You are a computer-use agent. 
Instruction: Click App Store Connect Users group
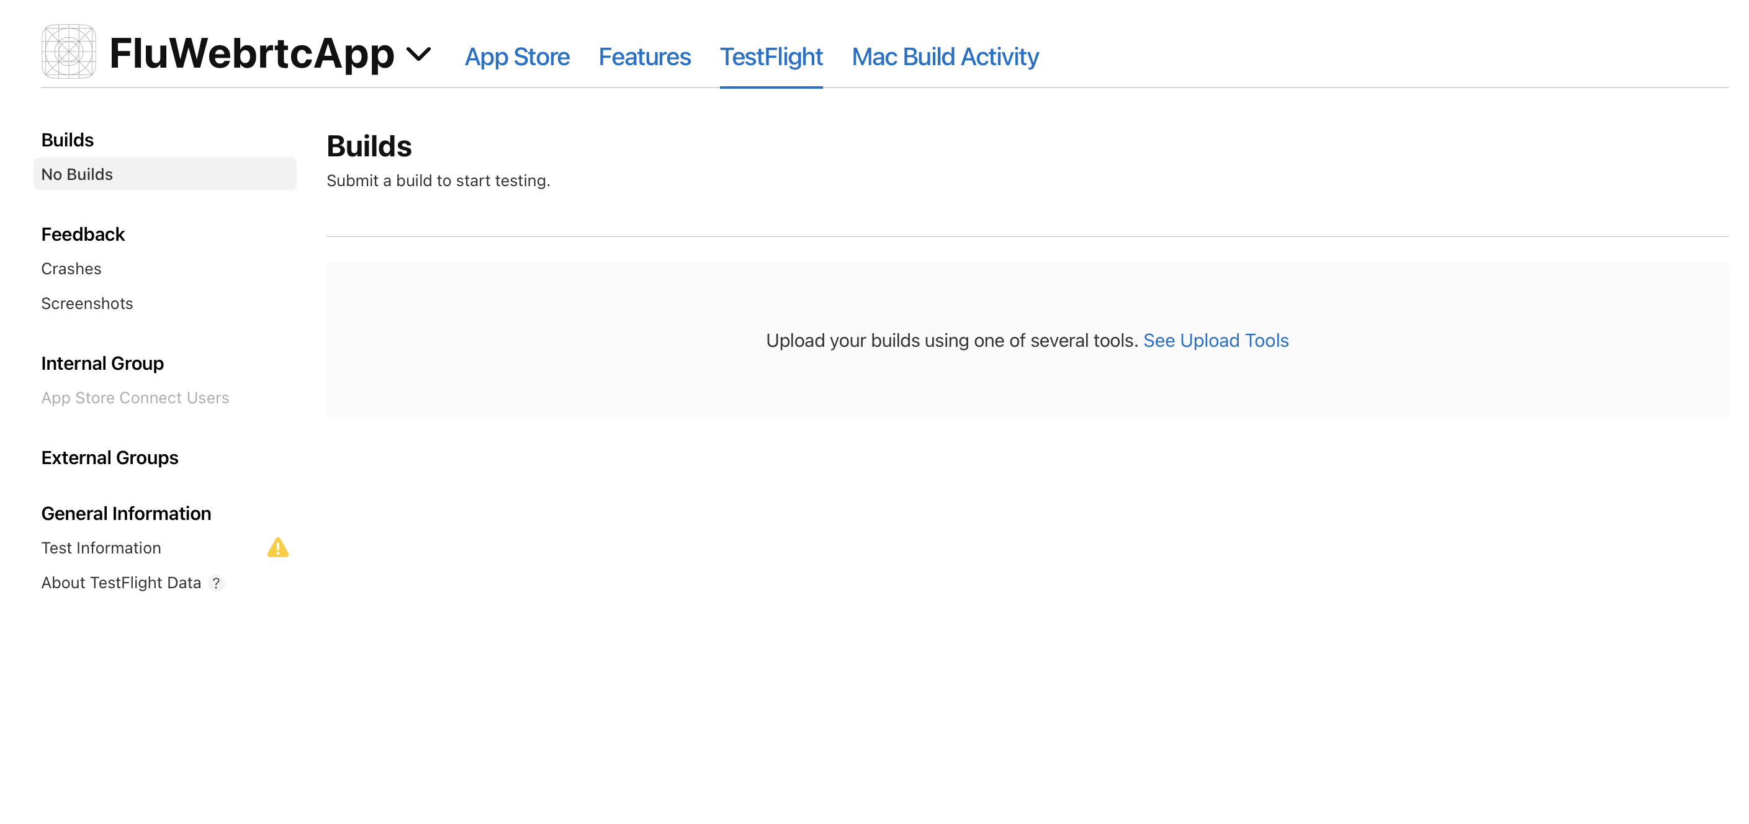click(135, 398)
